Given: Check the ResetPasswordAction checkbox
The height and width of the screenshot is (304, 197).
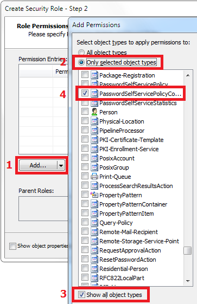Looking at the screenshot, I should point(85,259).
